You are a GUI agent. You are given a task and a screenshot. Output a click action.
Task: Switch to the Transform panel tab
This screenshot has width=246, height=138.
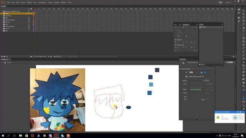186,25
